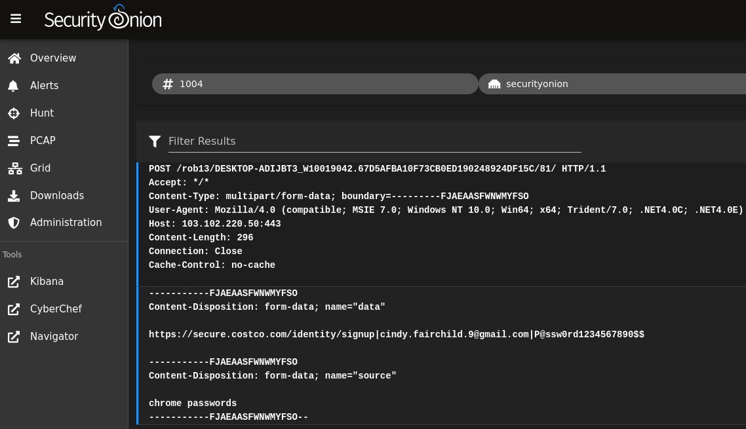
Task: Click the sensor icon beside securityonion
Action: [x=494, y=84]
